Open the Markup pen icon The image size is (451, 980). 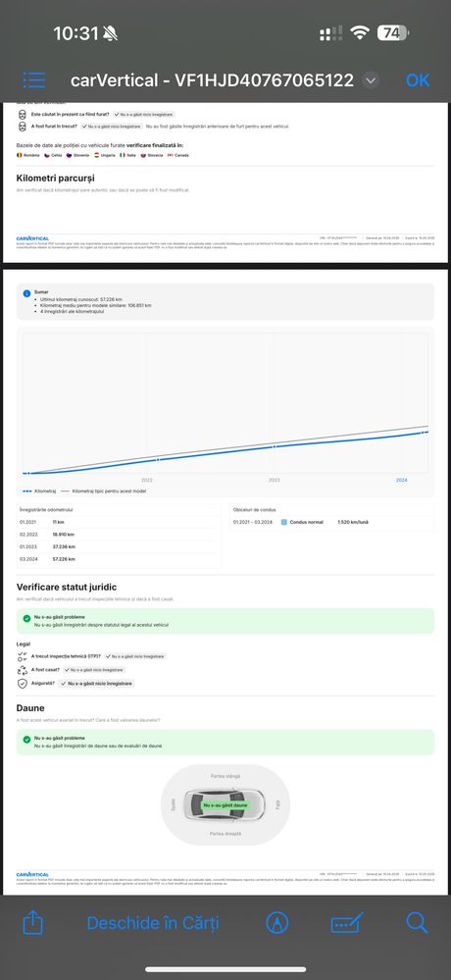277,922
